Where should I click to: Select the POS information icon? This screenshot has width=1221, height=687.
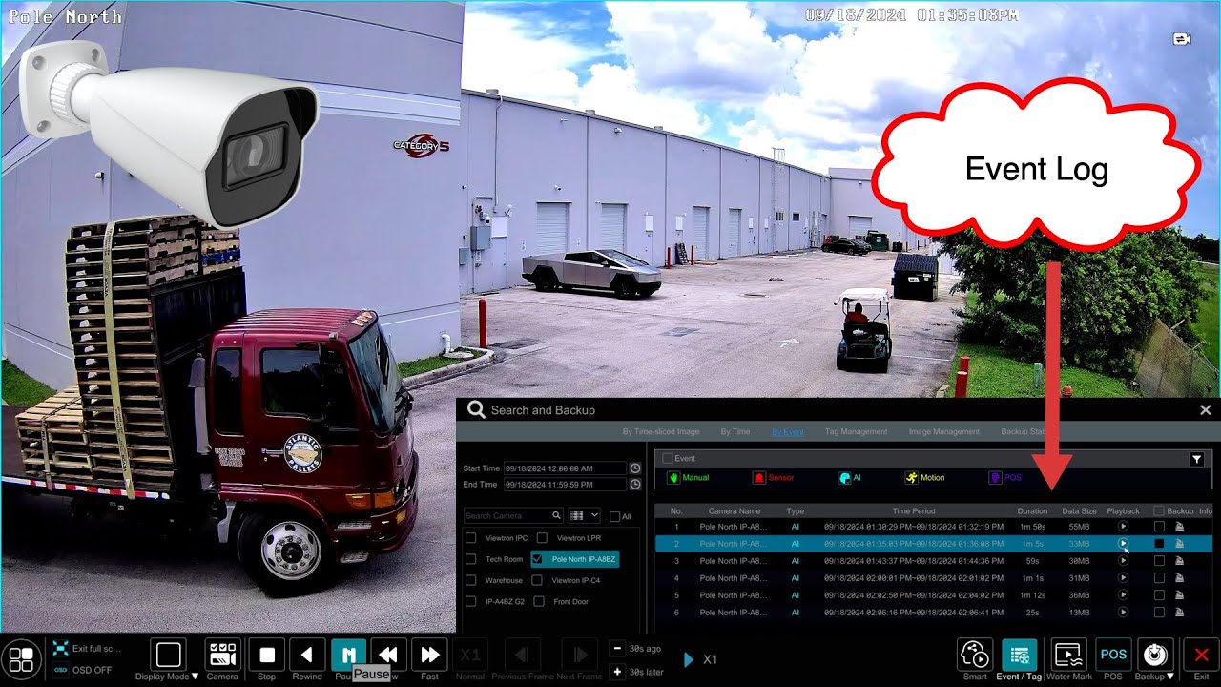click(x=1112, y=655)
